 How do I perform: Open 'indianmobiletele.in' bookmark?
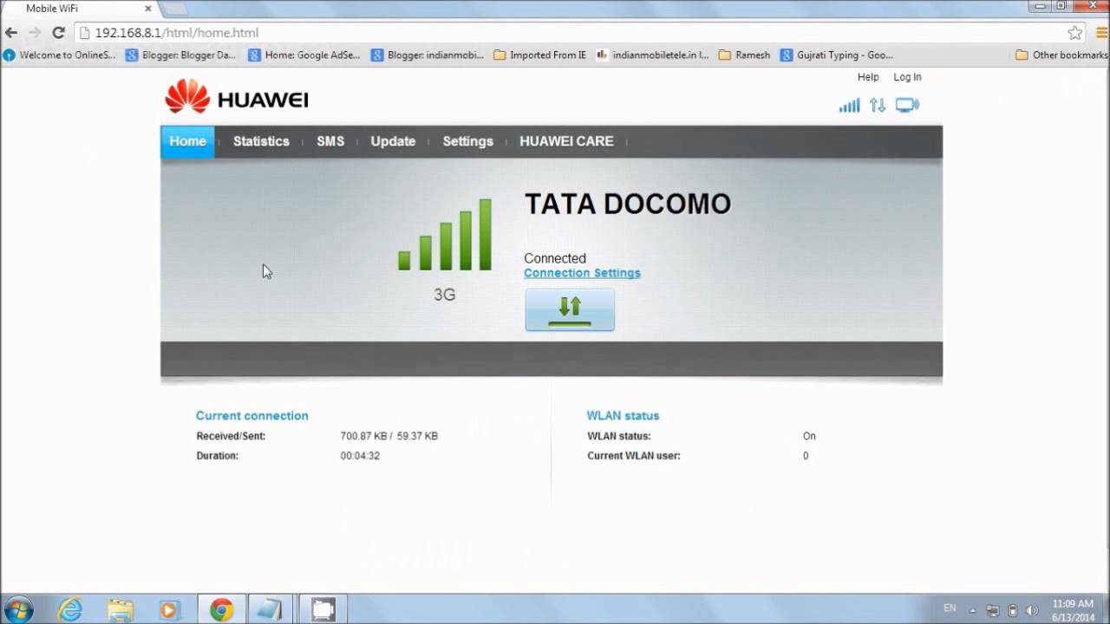pos(653,55)
